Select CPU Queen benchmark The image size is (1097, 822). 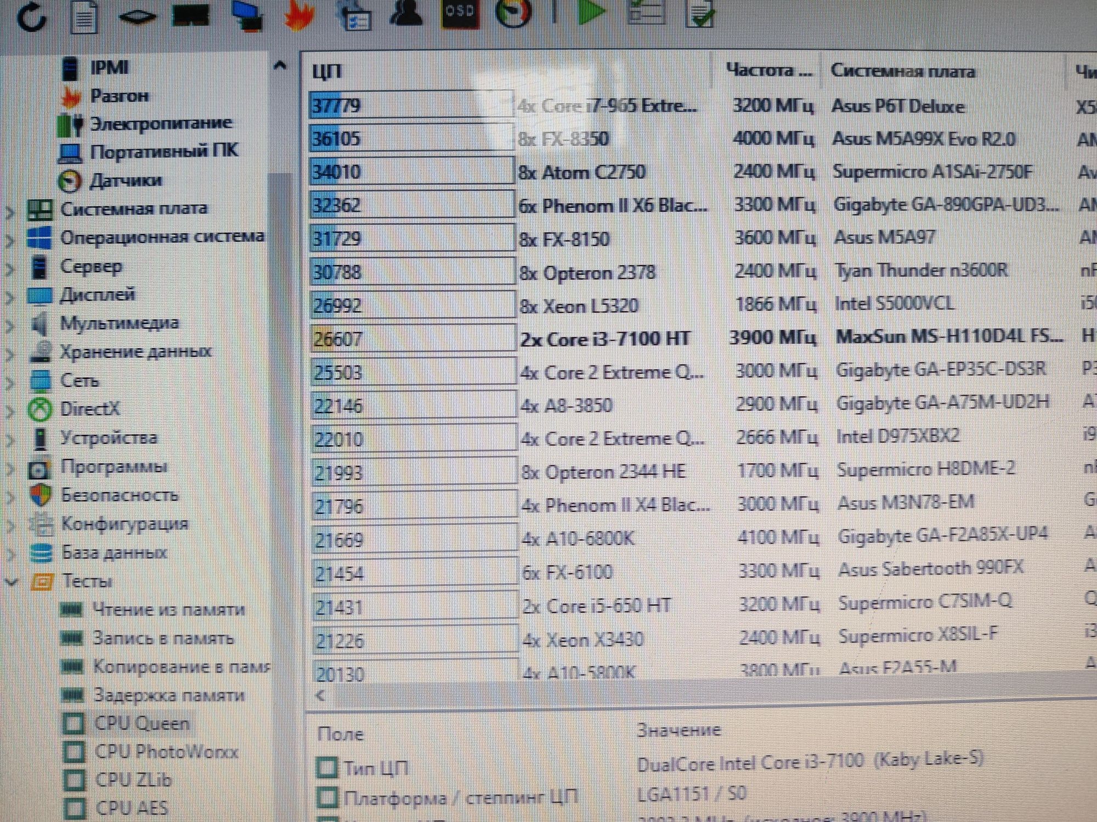tap(142, 723)
